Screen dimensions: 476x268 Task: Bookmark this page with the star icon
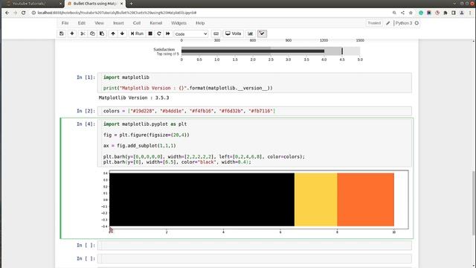411,13
